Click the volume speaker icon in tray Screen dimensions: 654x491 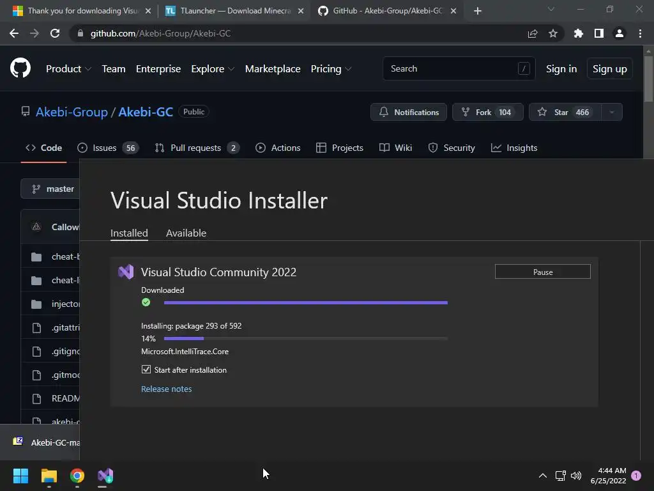tap(576, 476)
